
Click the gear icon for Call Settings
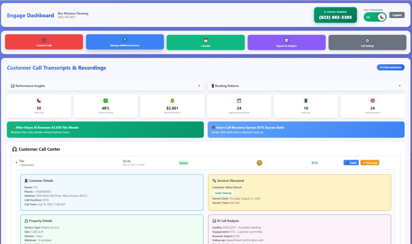pyautogui.click(x=367, y=41)
